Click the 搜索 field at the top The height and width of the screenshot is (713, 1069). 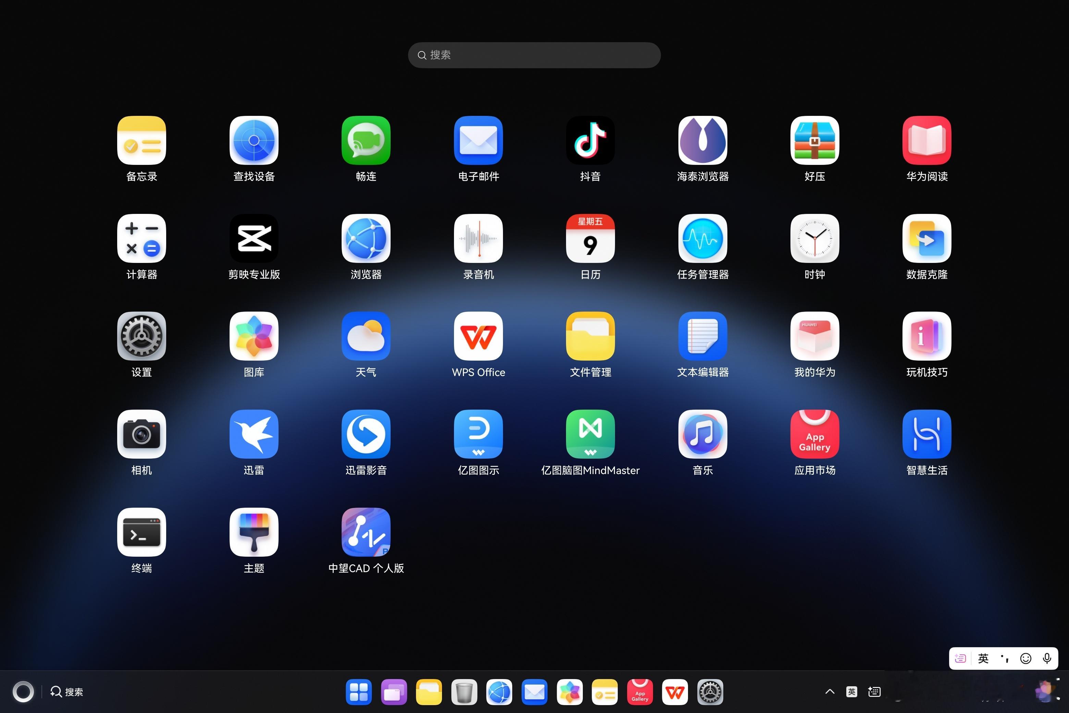[534, 55]
